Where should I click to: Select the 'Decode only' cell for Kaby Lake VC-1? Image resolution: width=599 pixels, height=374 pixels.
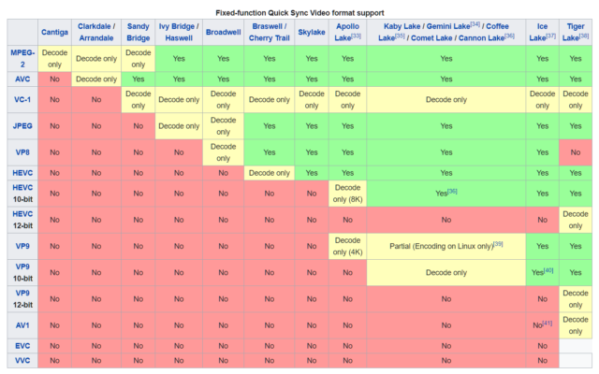(x=446, y=100)
